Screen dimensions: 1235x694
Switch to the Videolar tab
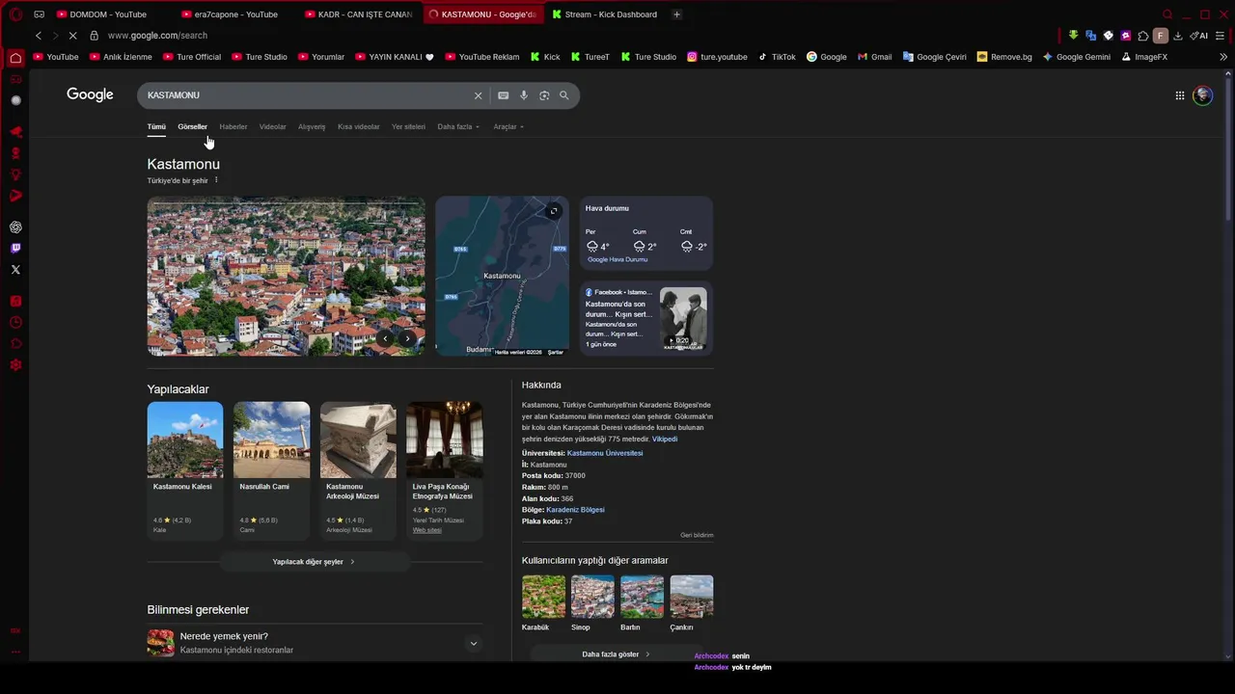coord(273,127)
